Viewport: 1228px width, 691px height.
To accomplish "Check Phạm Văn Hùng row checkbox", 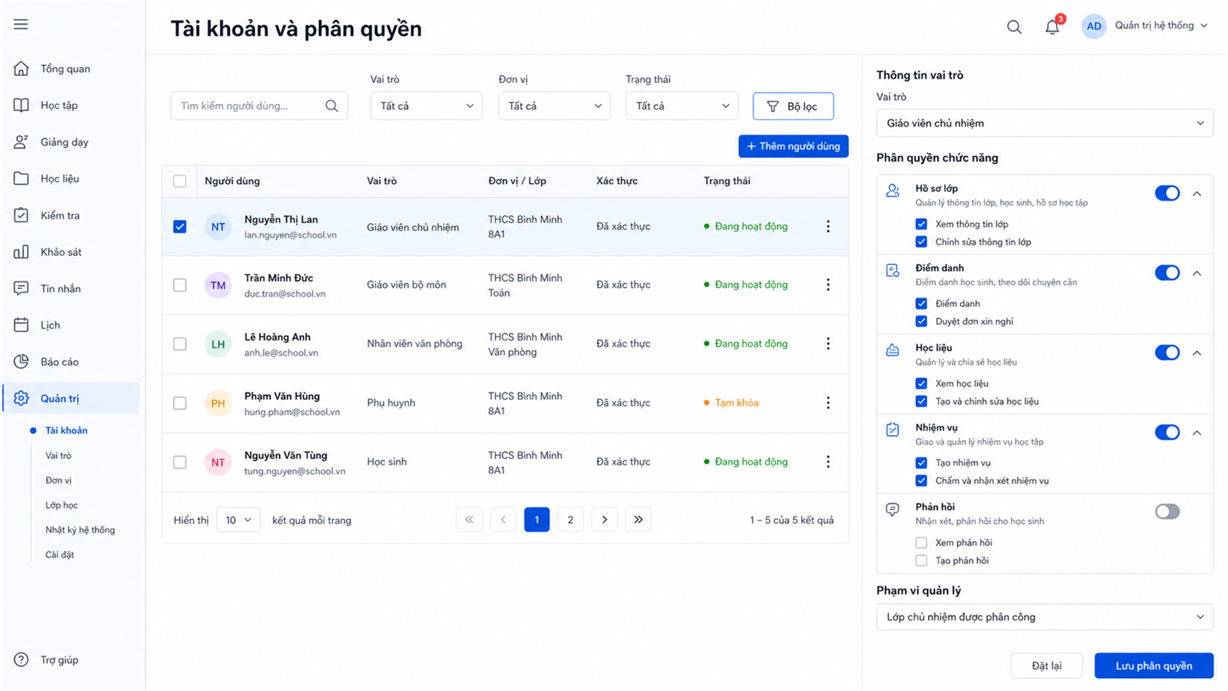I will [180, 403].
